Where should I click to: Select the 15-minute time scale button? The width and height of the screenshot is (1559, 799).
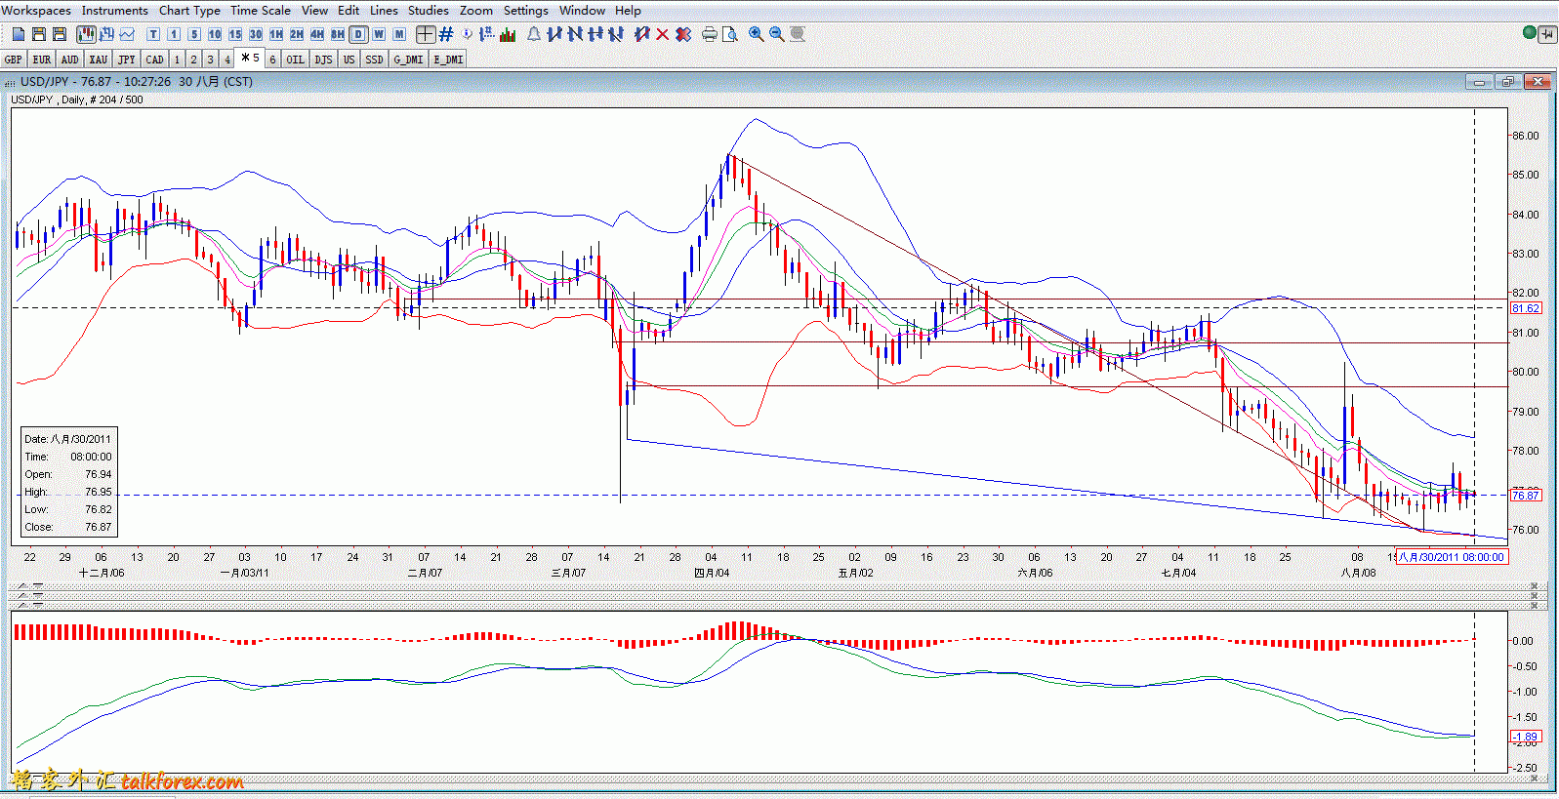pos(235,34)
